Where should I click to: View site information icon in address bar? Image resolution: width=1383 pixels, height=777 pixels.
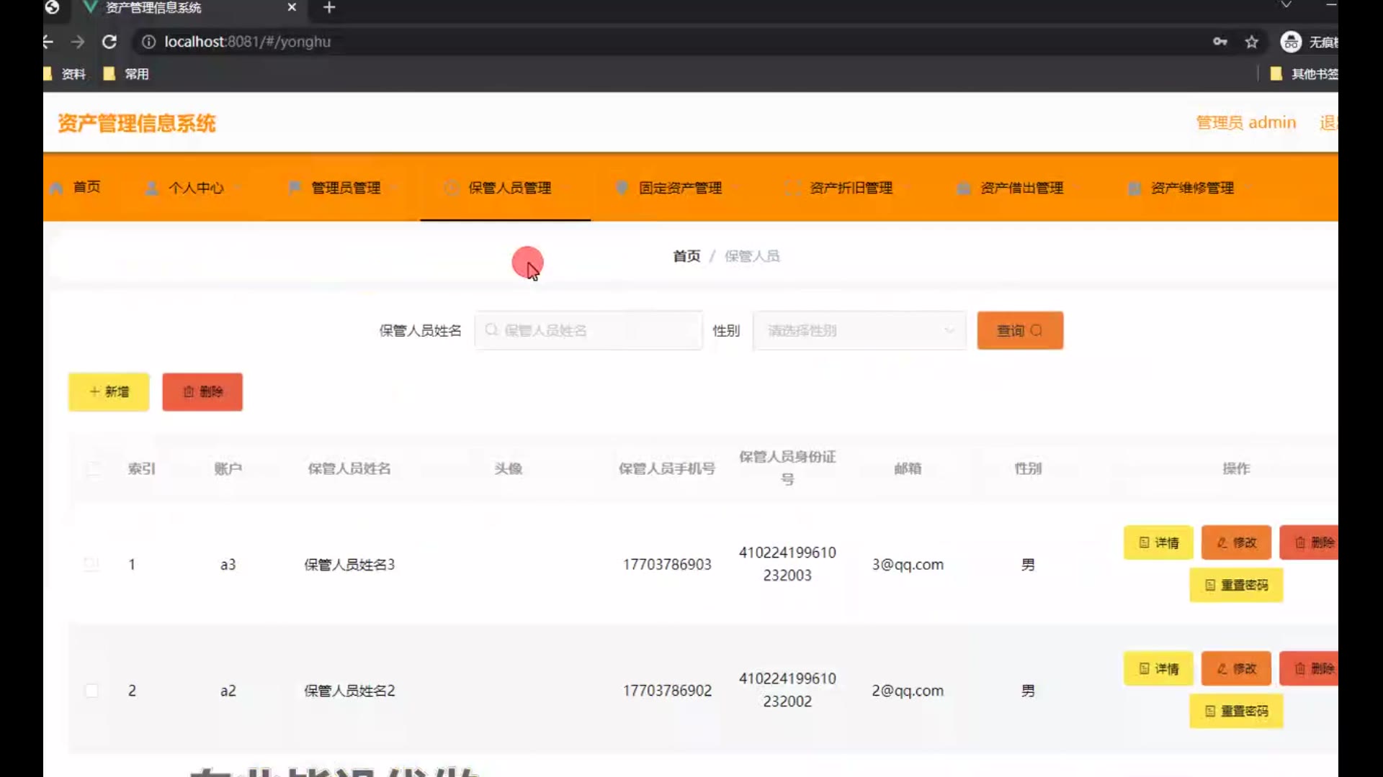(x=148, y=42)
